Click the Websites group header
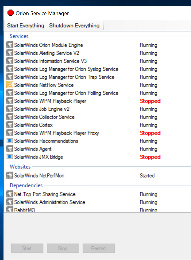 click(x=20, y=167)
